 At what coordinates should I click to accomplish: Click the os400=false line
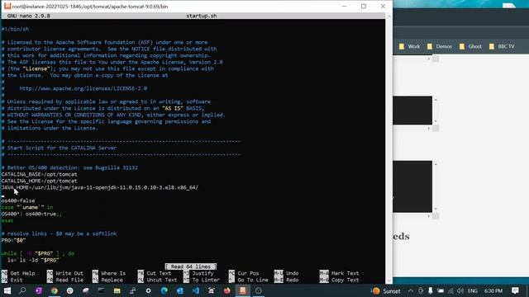(x=18, y=200)
